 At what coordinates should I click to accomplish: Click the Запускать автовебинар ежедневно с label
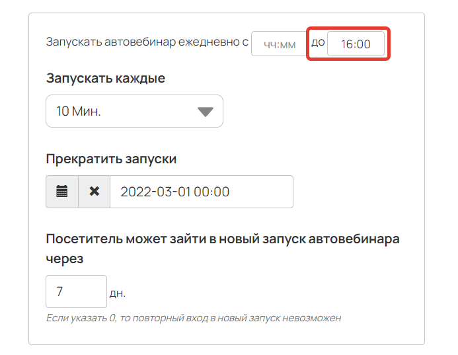click(x=147, y=42)
